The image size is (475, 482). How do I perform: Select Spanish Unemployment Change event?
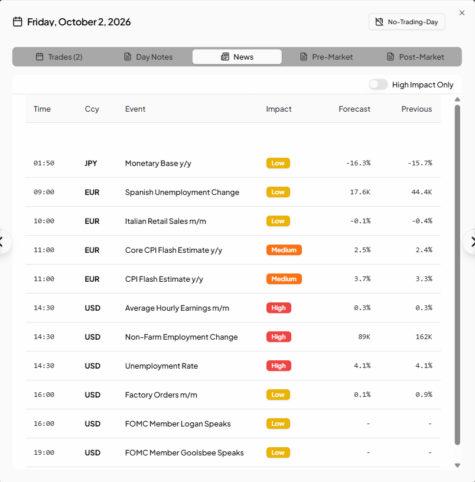pyautogui.click(x=233, y=192)
